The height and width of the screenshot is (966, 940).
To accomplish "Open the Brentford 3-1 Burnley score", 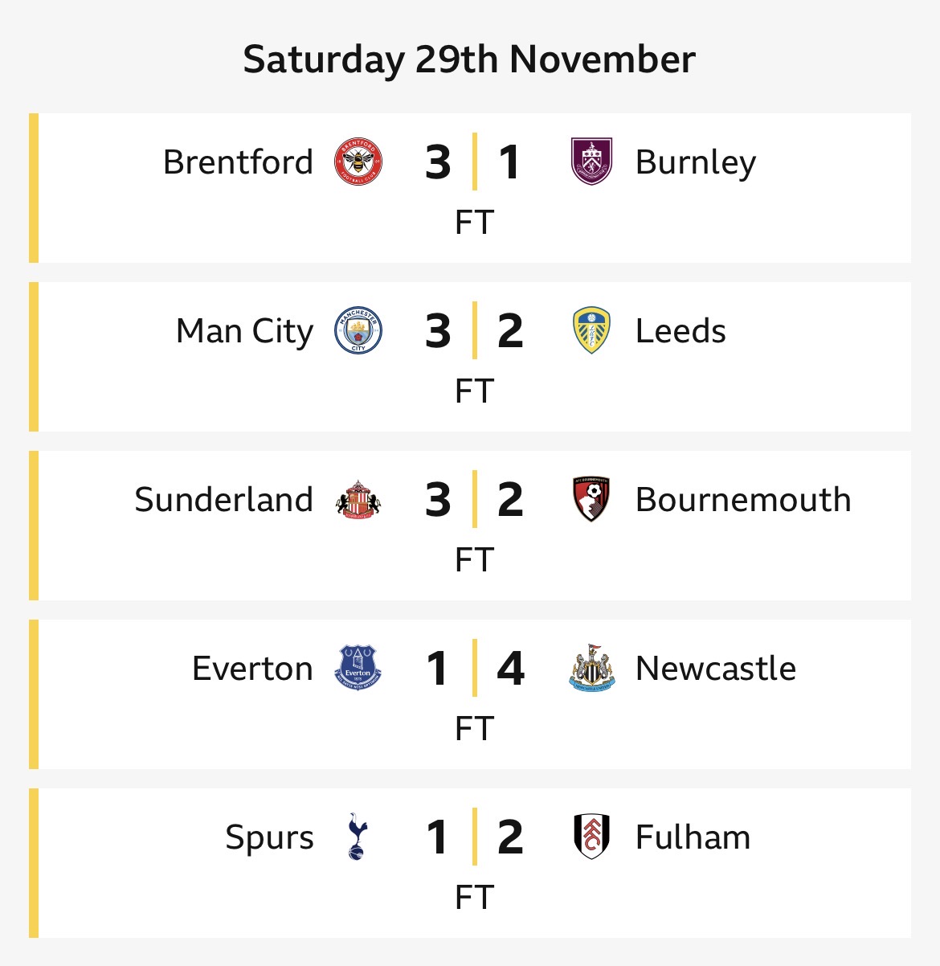I will tap(474, 162).
